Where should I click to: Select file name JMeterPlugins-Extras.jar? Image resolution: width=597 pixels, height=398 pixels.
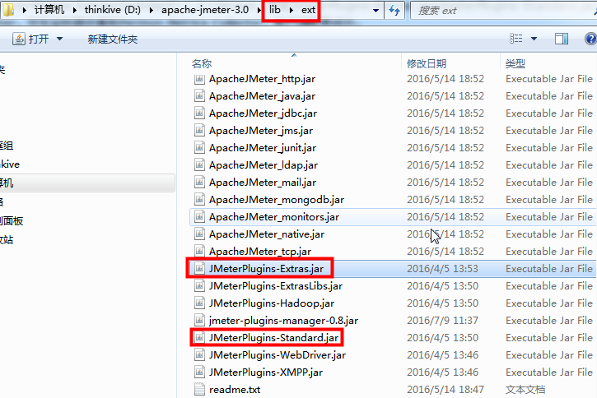(x=266, y=269)
